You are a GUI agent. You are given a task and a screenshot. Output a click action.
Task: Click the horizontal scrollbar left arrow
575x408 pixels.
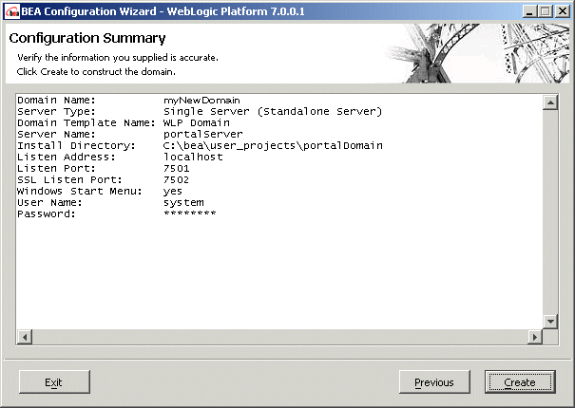[25, 337]
